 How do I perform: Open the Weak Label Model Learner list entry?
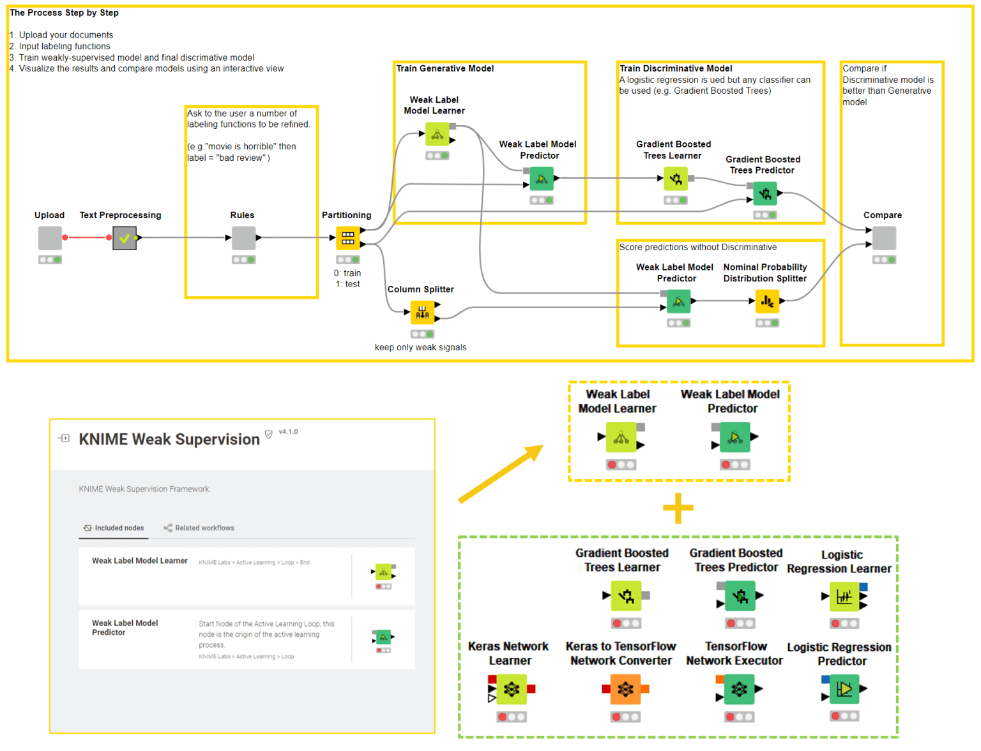247,576
